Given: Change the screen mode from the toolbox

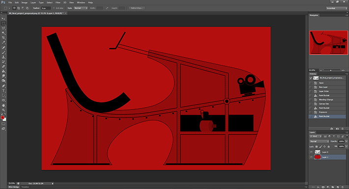Looking at the screenshot, I should (x=3, y=129).
